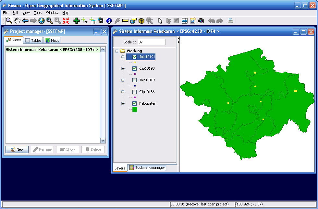318x209 pixels.
Task: Collapse the Working folder tree node
Action: [x=117, y=51]
